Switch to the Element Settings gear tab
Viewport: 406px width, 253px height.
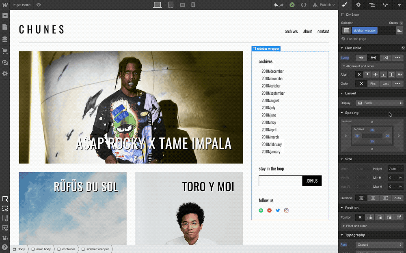point(358,4)
